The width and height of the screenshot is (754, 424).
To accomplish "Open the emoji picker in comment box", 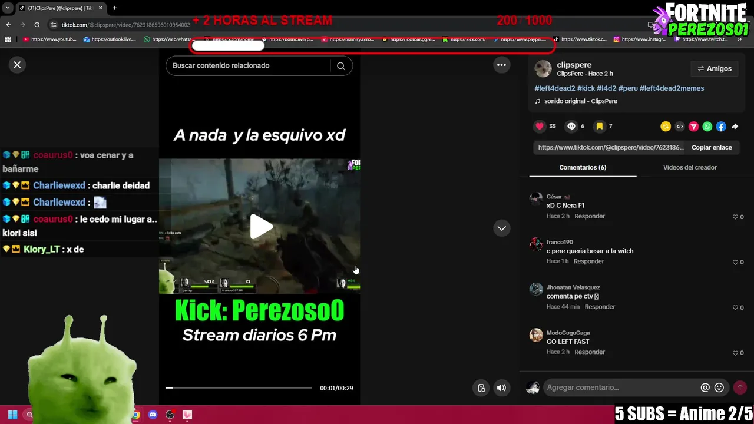I will [719, 387].
